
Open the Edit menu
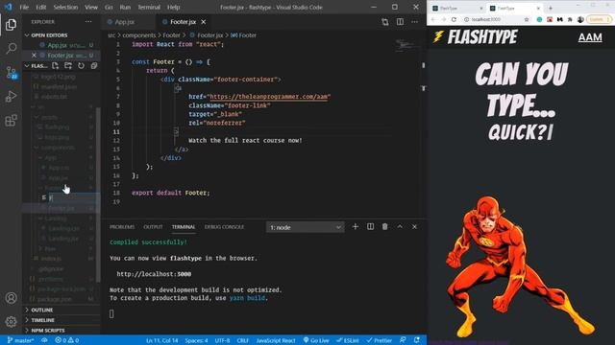[x=40, y=7]
